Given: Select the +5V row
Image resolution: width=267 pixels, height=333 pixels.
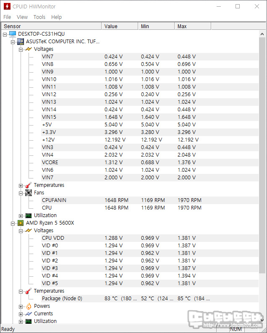Looking at the screenshot, I should (150, 125).
